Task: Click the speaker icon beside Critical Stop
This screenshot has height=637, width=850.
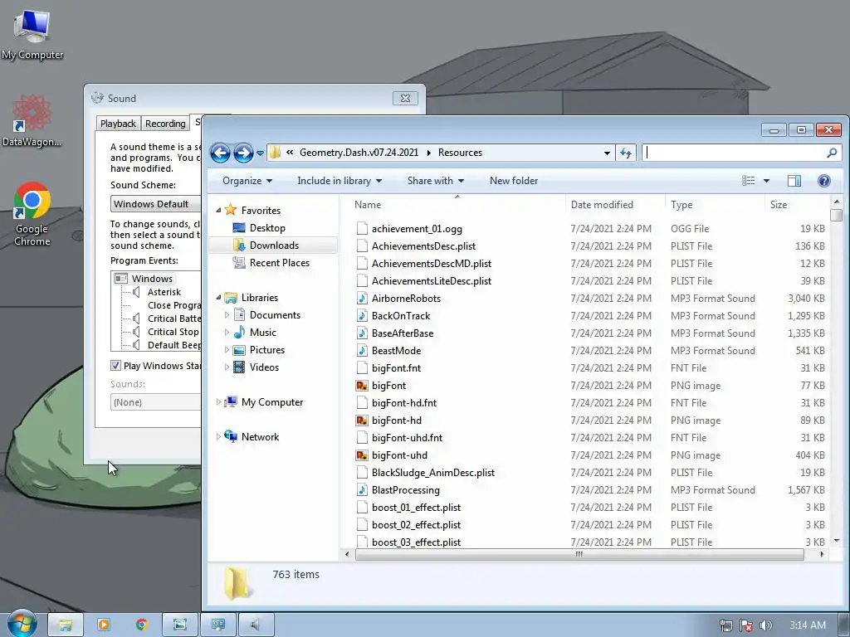Action: click(137, 332)
